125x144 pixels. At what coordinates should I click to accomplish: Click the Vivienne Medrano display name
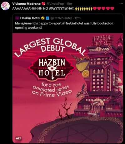point(26,4)
